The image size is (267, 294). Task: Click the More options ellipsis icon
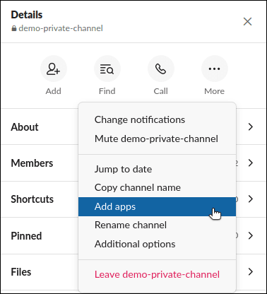[215, 69]
